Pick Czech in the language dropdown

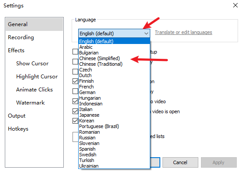(x=114, y=70)
